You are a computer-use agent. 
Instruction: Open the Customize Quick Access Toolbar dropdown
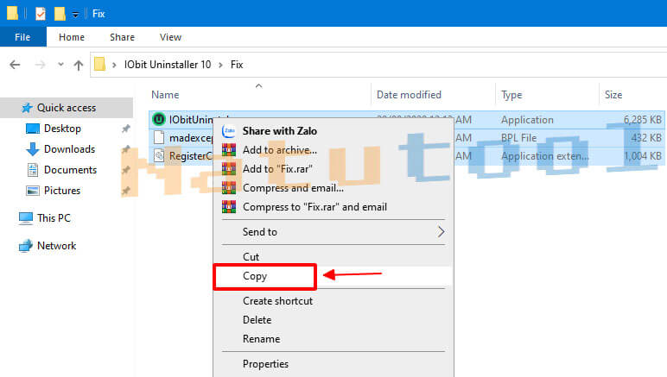tap(75, 15)
